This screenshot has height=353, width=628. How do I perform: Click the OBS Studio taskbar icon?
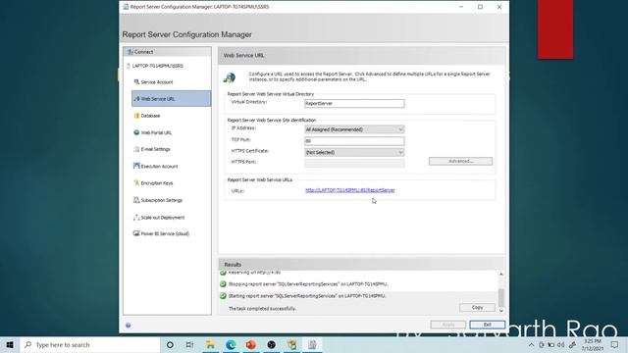pyautogui.click(x=272, y=344)
